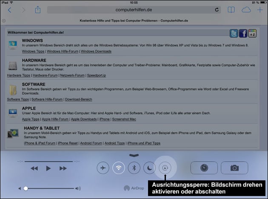This screenshot has height=199, width=268.
Task: Click the APPLE heading
Action: [29, 109]
